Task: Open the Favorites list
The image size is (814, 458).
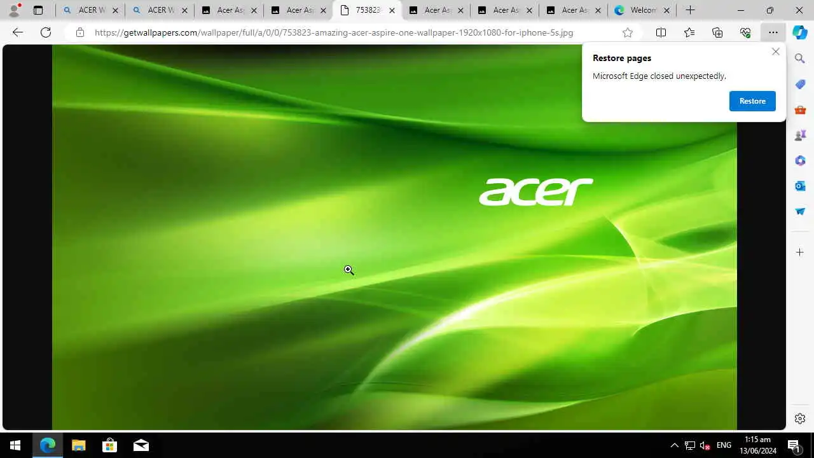Action: pos(689,32)
